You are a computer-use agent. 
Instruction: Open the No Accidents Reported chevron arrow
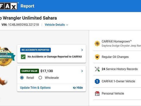(x=82, y=50)
